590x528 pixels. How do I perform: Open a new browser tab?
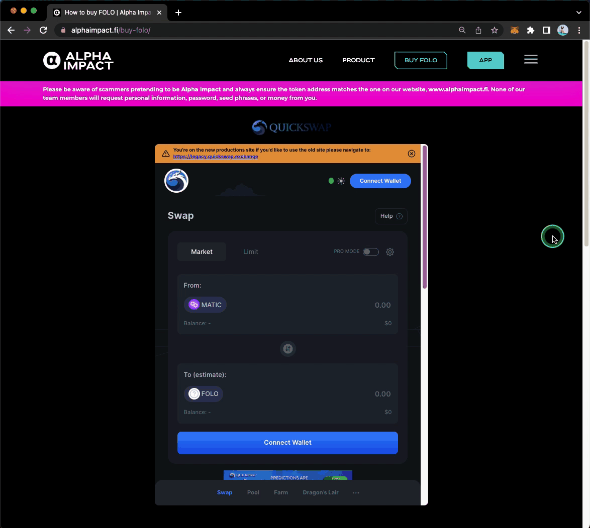click(178, 13)
